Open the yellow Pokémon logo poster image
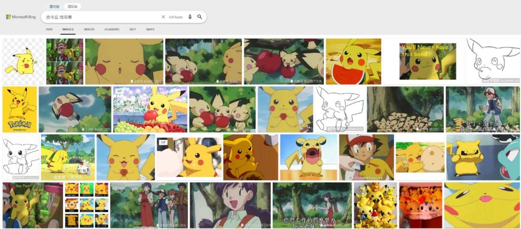 (x=20, y=109)
